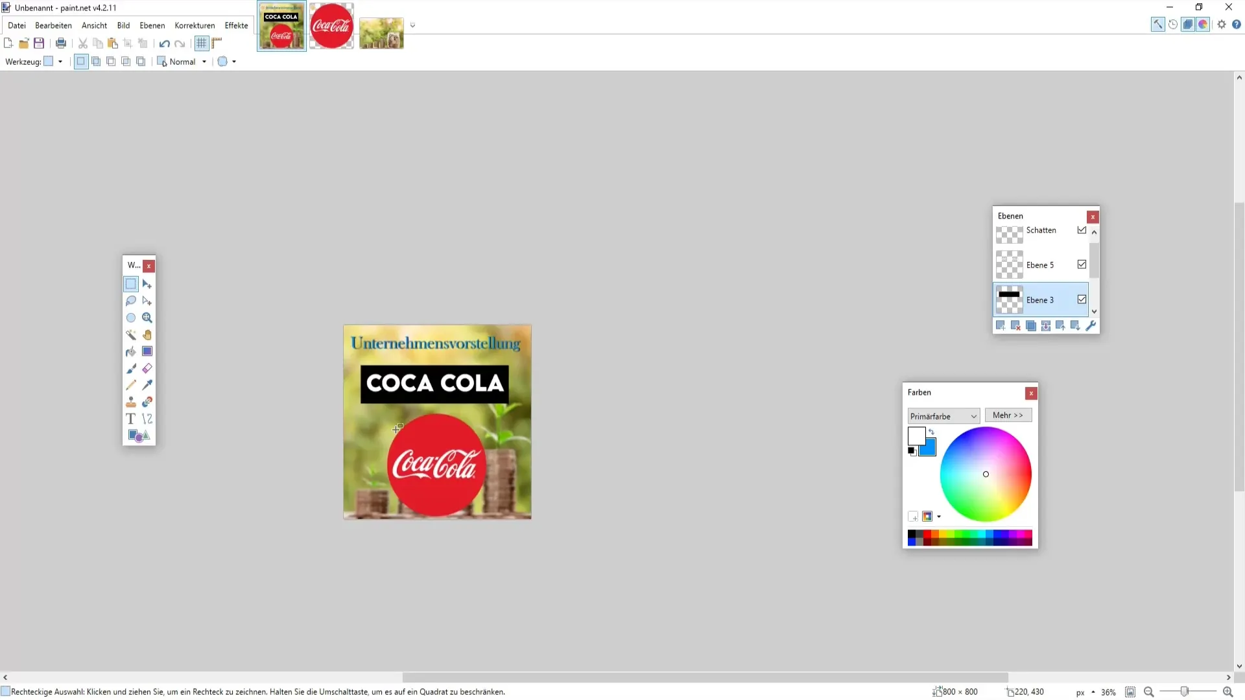1245x700 pixels.
Task: Select the Pan hand tool
Action: click(147, 334)
